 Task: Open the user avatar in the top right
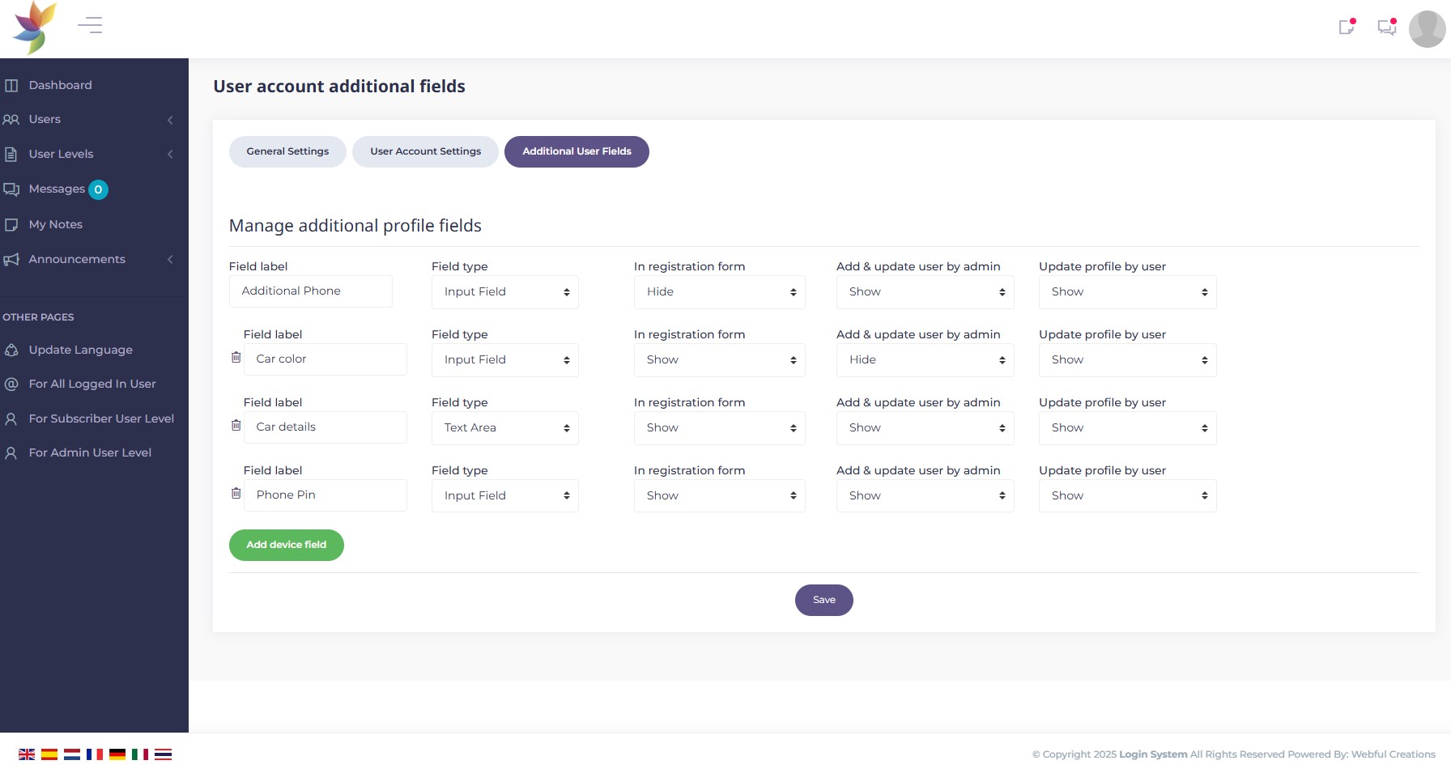point(1427,28)
